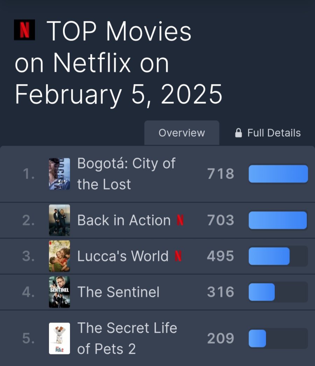Click the TOP Movies on Netflix heading
Viewport: 315px width, 366px height.
[x=118, y=63]
